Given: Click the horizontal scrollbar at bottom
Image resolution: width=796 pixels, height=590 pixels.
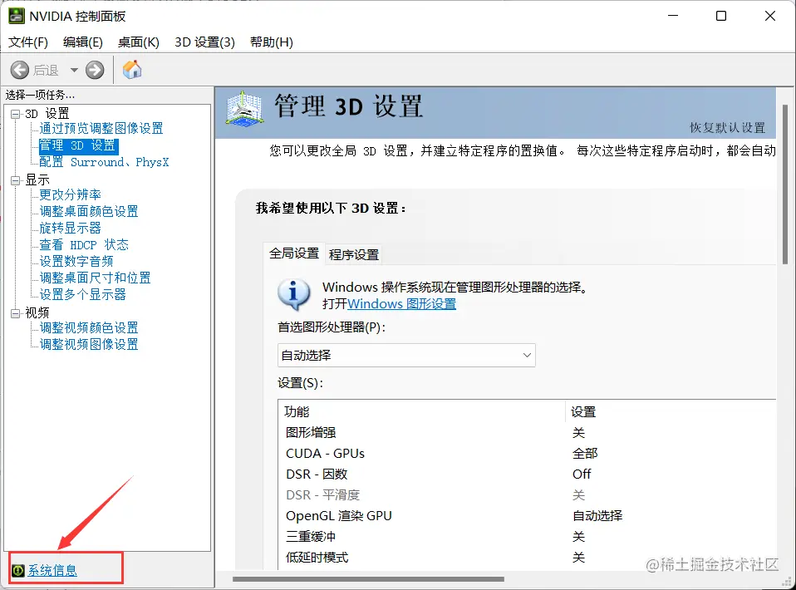Looking at the screenshot, I should click(368, 579).
